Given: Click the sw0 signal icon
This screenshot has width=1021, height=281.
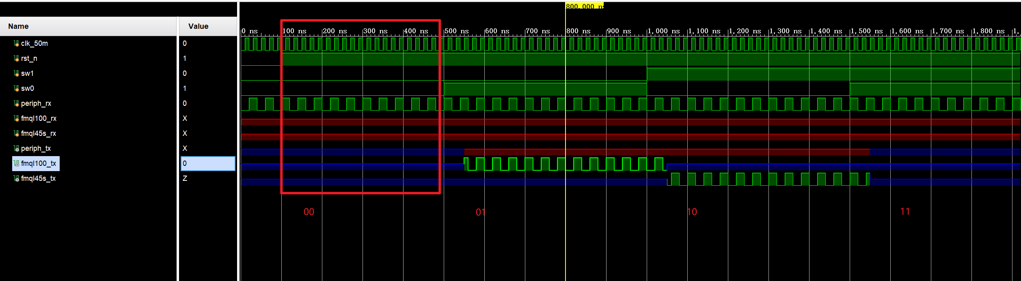Looking at the screenshot, I should coord(16,88).
